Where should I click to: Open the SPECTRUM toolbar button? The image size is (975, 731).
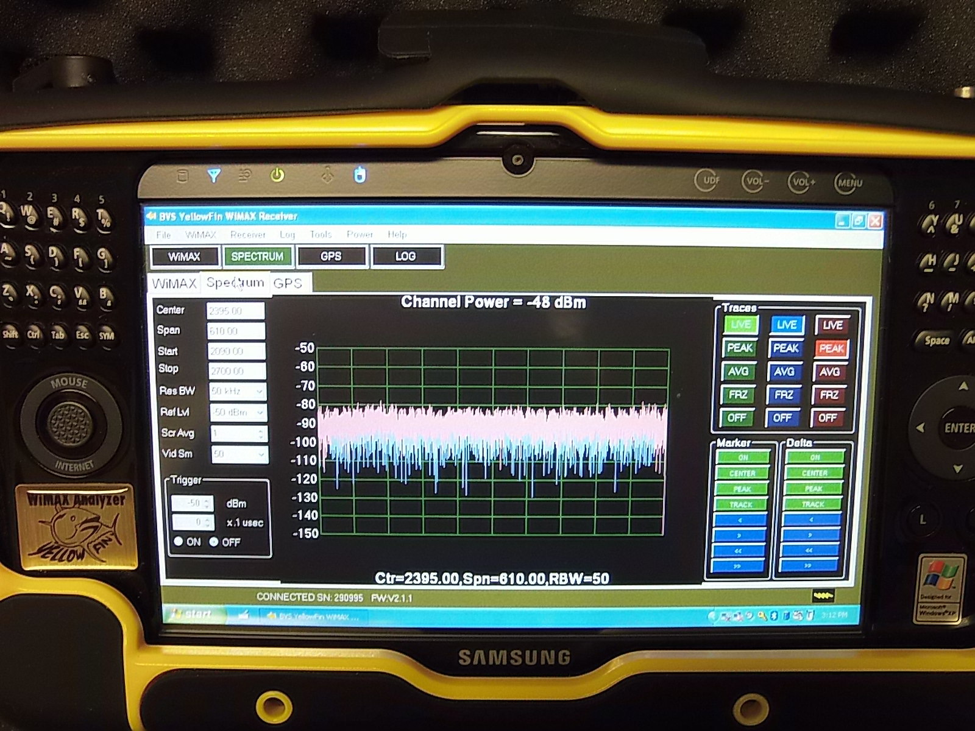point(258,256)
